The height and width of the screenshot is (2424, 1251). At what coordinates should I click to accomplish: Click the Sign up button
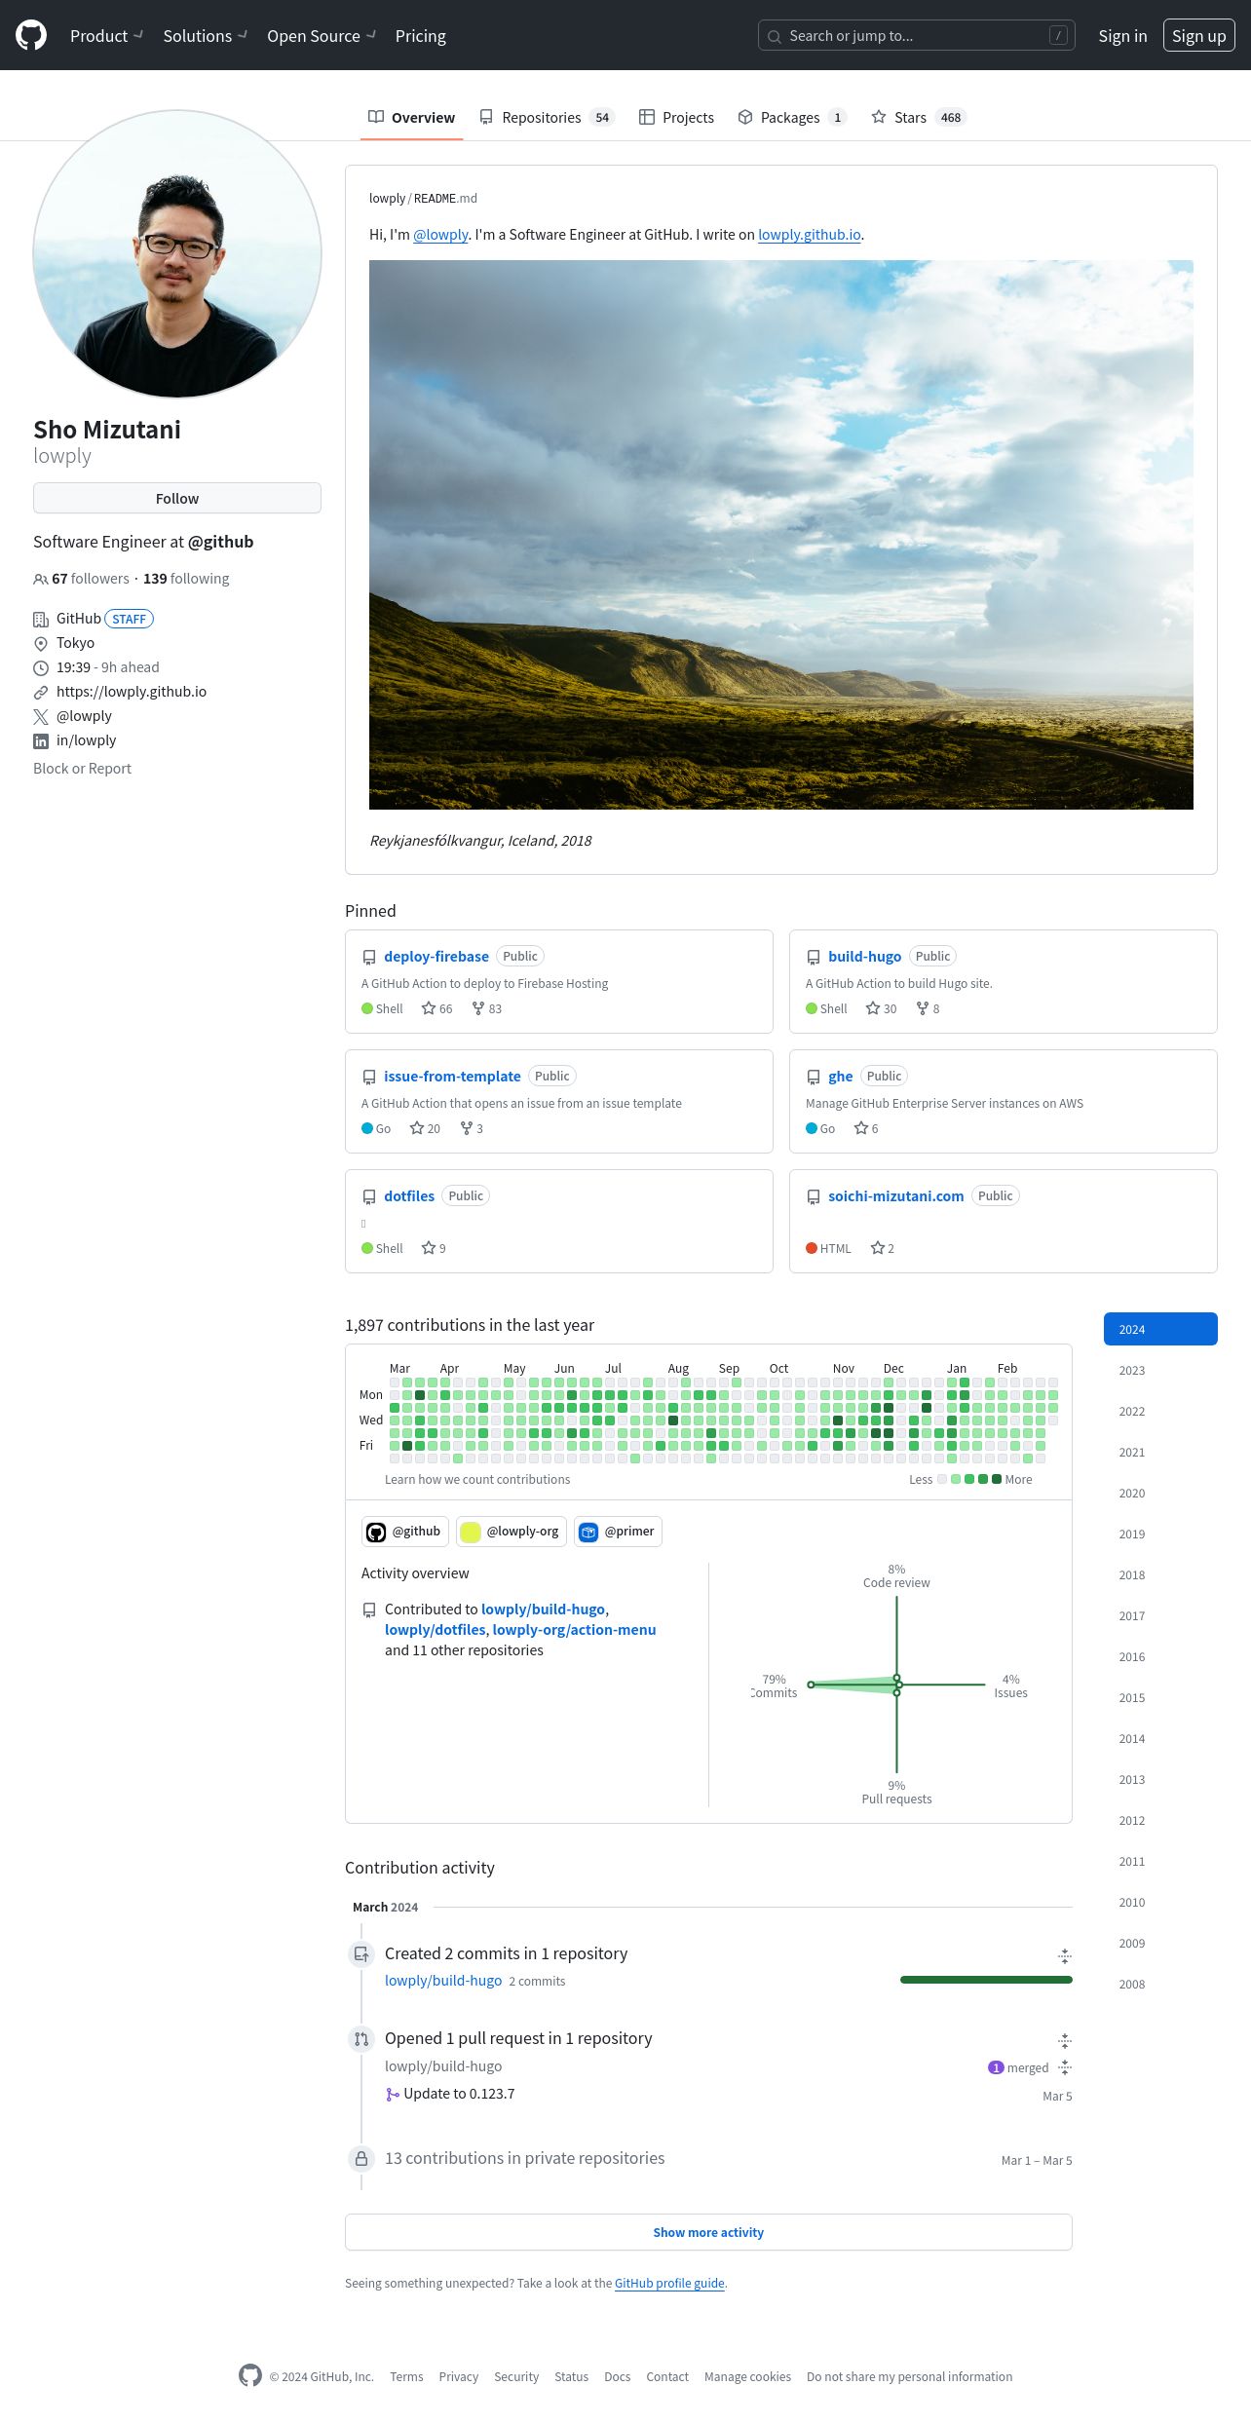[1198, 36]
